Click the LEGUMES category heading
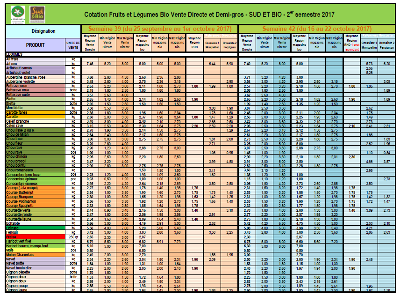The width and height of the screenshot is (400, 296). [36, 55]
